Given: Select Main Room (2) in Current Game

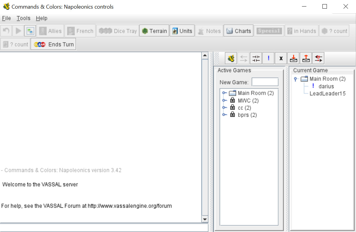Looking at the screenshot, I should [327, 79].
